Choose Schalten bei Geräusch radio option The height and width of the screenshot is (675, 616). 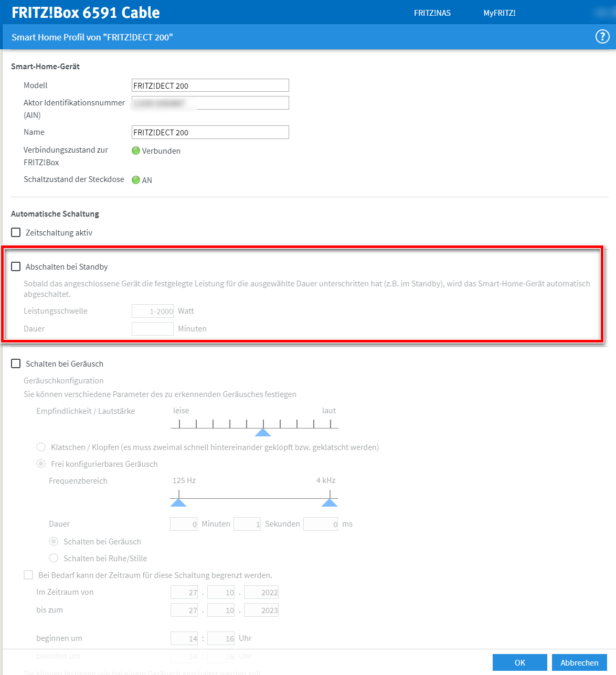54,541
